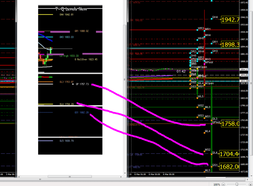Click the 6 Mar 05:30 time axis label
Screen dimensions: 253x186
(x=169, y=174)
